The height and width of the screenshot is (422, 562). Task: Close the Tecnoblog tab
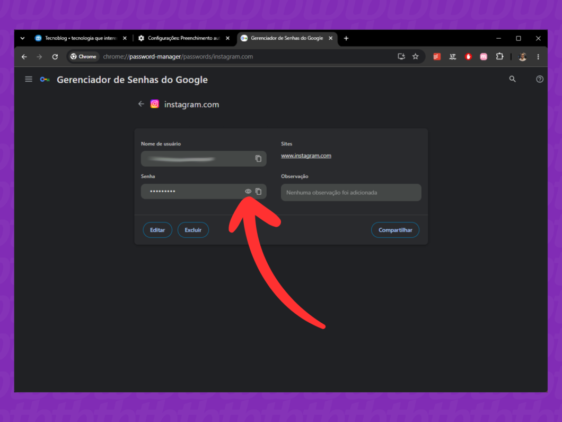[x=125, y=38]
